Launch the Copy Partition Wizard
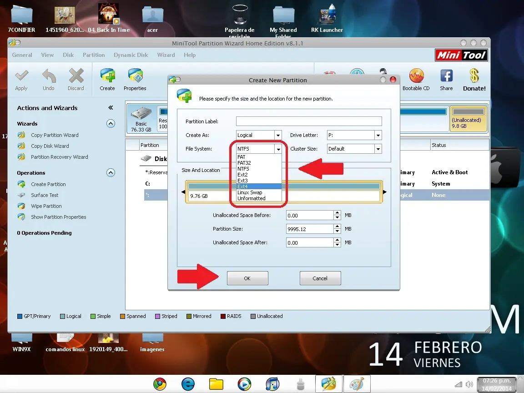This screenshot has width=524, height=393. tap(55, 135)
